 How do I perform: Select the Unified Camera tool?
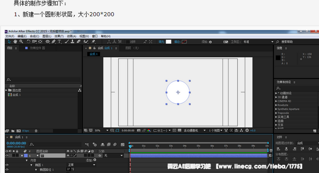coord(34,42)
